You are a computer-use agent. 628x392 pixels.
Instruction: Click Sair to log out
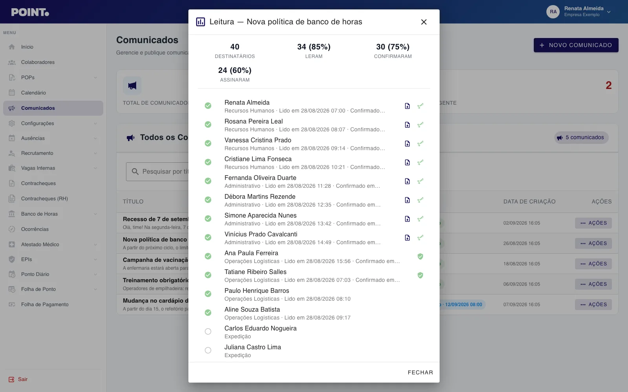[18, 379]
